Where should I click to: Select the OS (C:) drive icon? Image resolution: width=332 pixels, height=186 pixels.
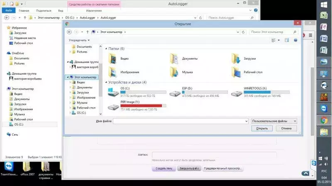coord(113,92)
